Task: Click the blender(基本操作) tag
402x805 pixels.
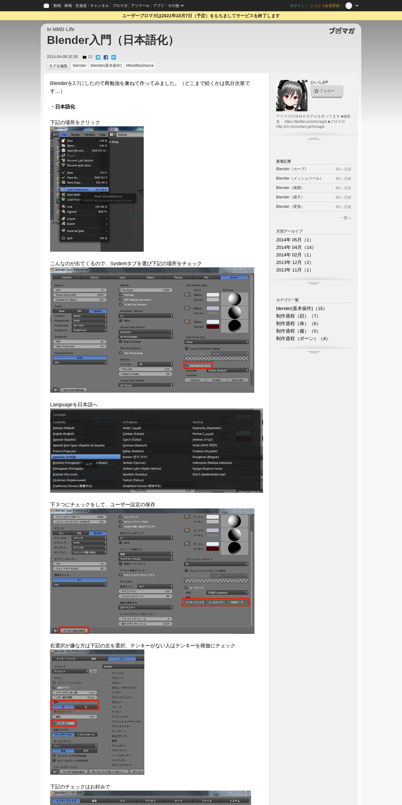Action: pos(106,66)
